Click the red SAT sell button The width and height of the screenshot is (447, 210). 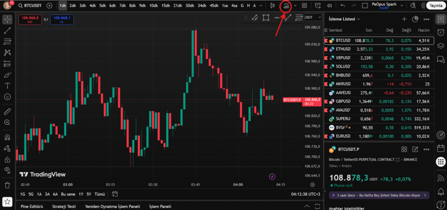[30, 19]
